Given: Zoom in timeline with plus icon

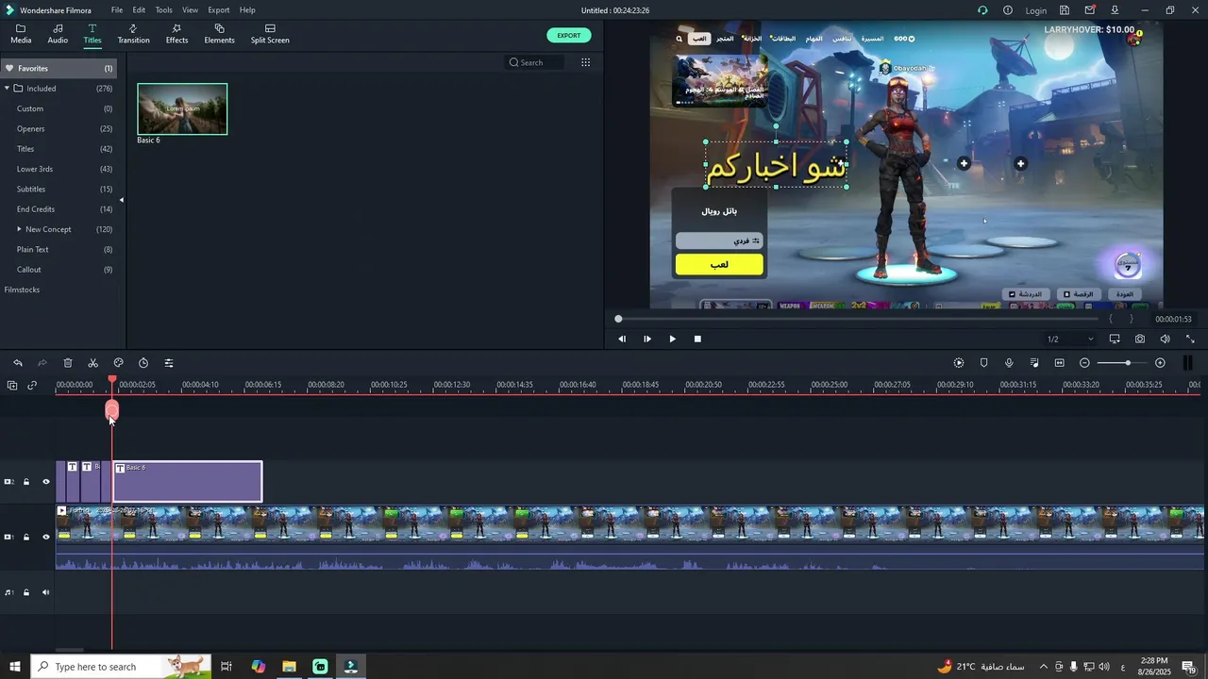Looking at the screenshot, I should [x=1160, y=363].
